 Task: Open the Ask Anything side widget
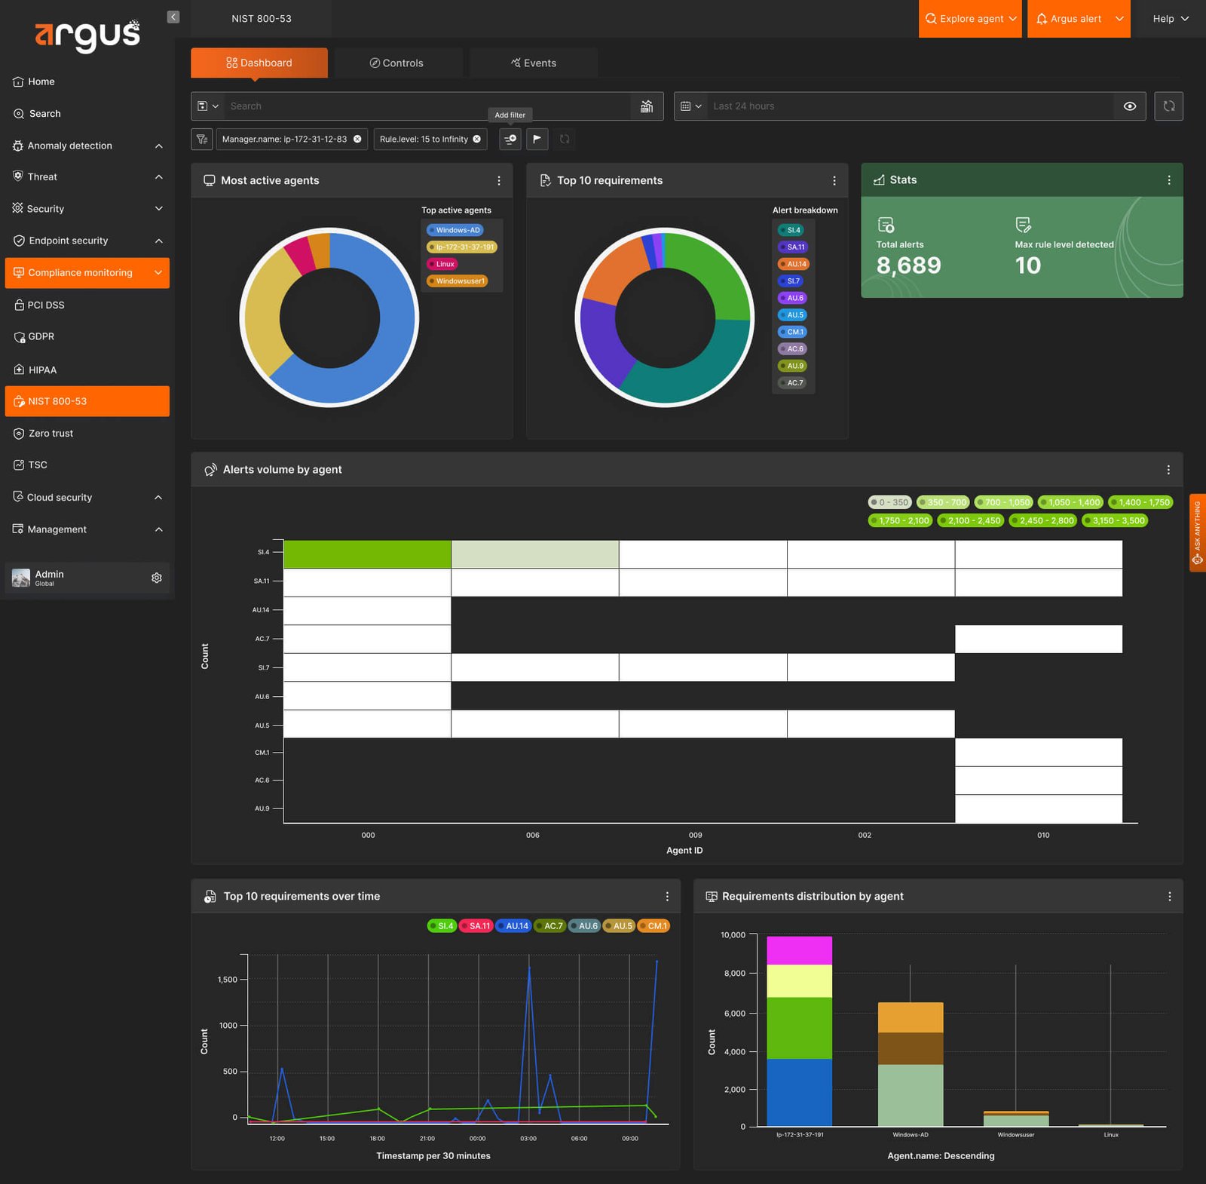tap(1197, 533)
